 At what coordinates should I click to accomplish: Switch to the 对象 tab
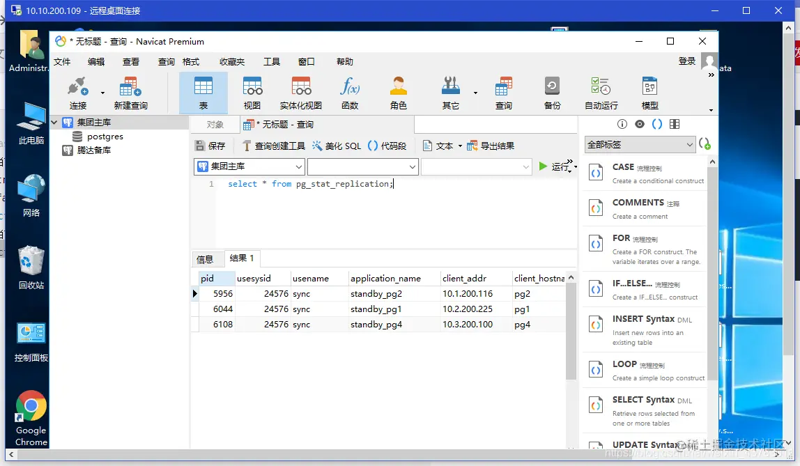(x=215, y=125)
